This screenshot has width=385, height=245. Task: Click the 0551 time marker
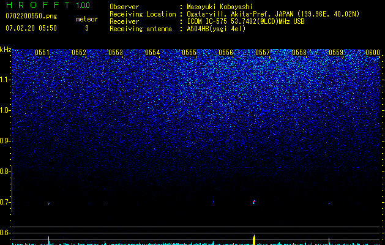click(x=42, y=53)
